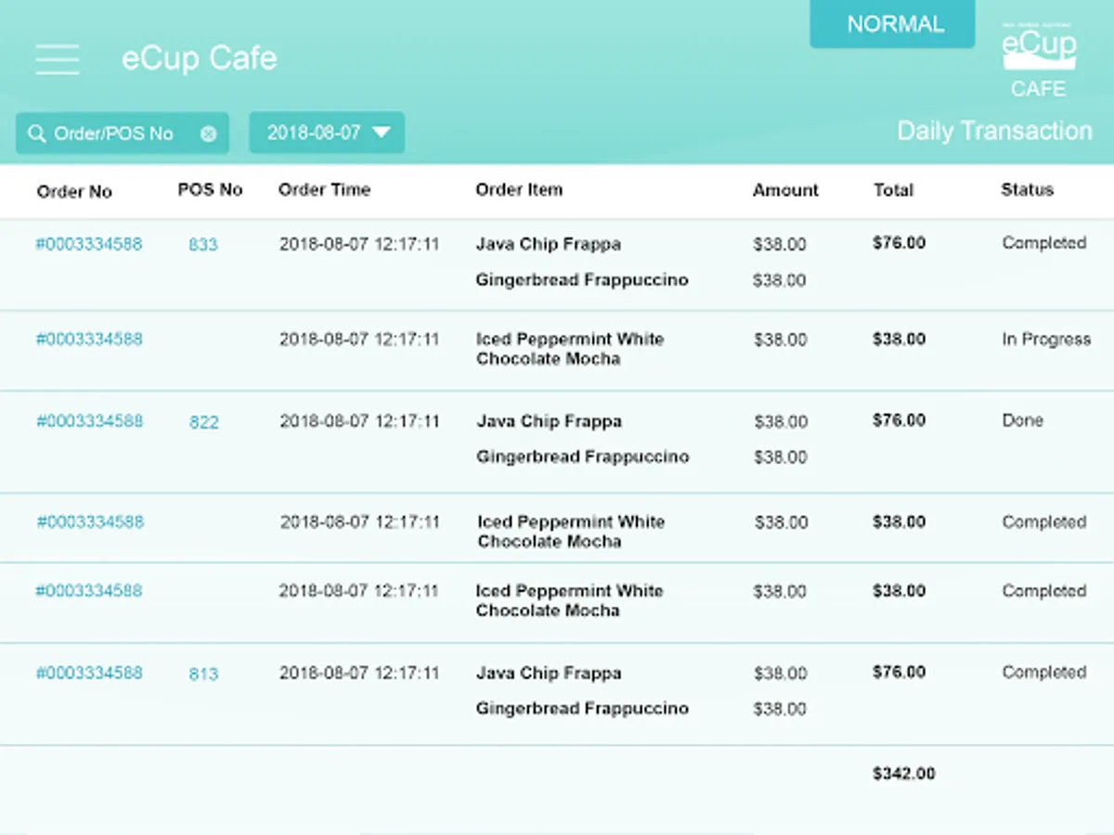The width and height of the screenshot is (1114, 835).
Task: Click the search magnifier icon
Action: 36,134
